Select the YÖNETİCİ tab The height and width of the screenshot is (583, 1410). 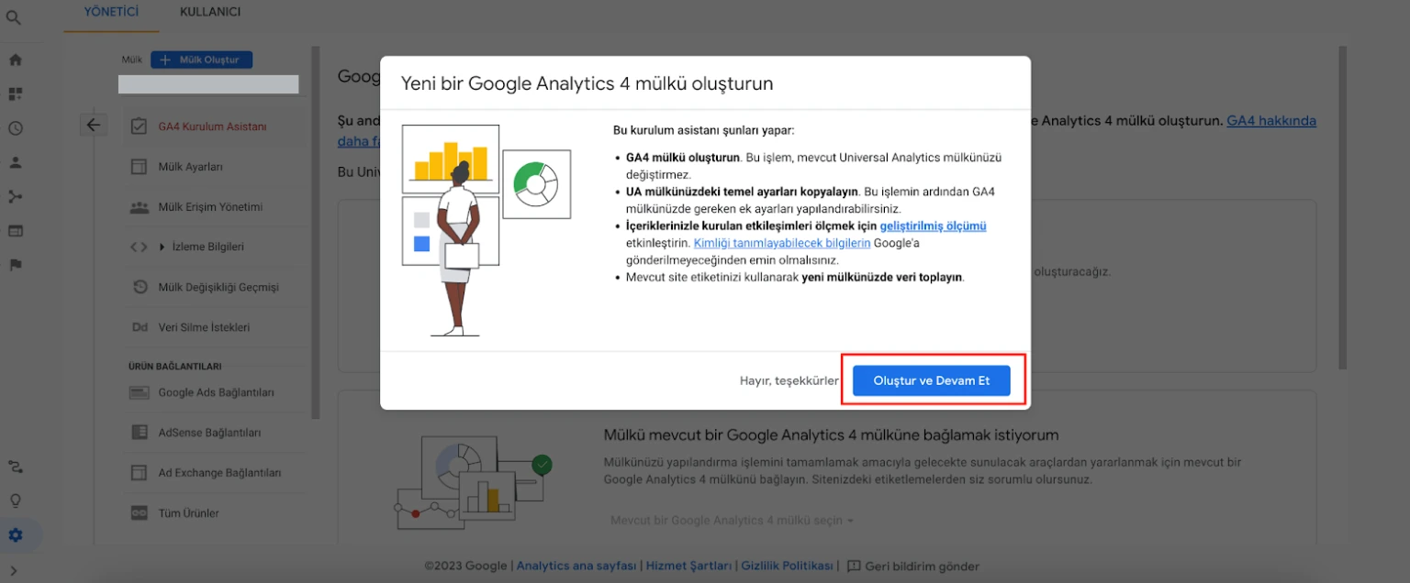(x=110, y=12)
